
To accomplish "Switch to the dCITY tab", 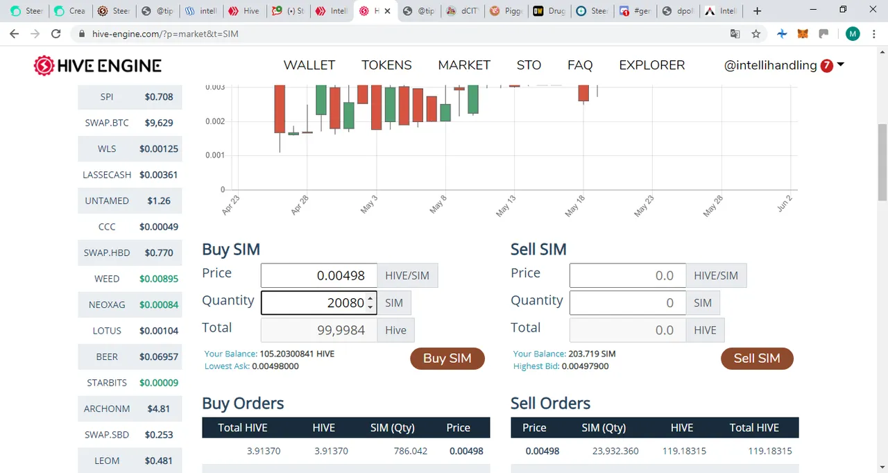I will coord(462,11).
